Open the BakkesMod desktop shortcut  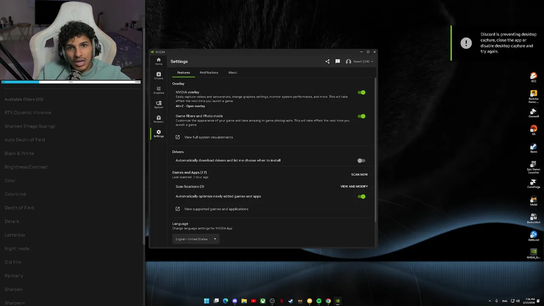click(533, 219)
